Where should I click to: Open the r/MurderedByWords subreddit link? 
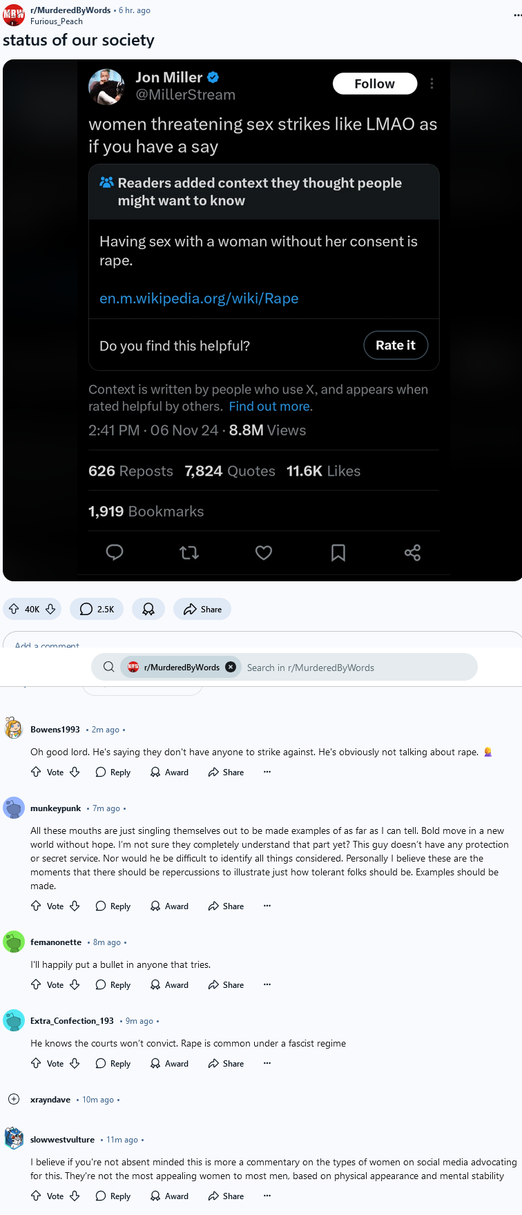click(x=70, y=10)
